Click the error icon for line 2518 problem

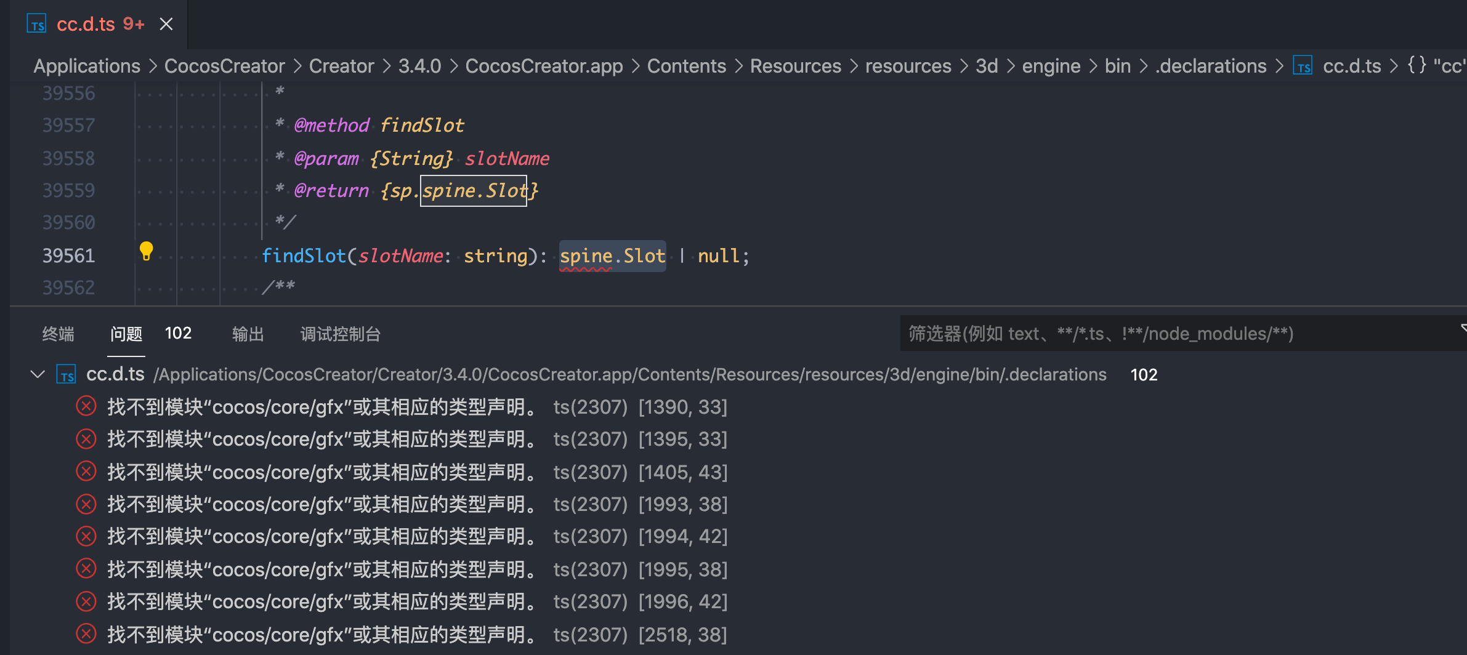(x=86, y=634)
